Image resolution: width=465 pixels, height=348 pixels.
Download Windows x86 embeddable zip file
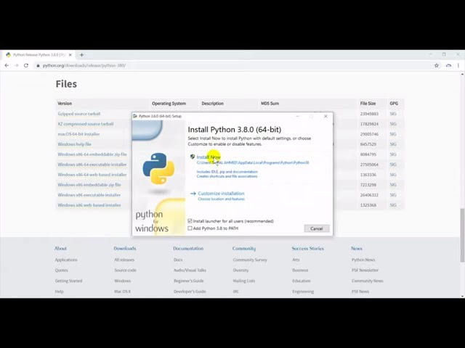coord(89,185)
